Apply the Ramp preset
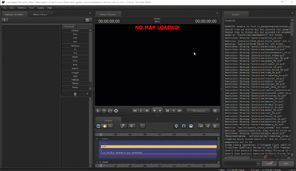 tap(75, 87)
